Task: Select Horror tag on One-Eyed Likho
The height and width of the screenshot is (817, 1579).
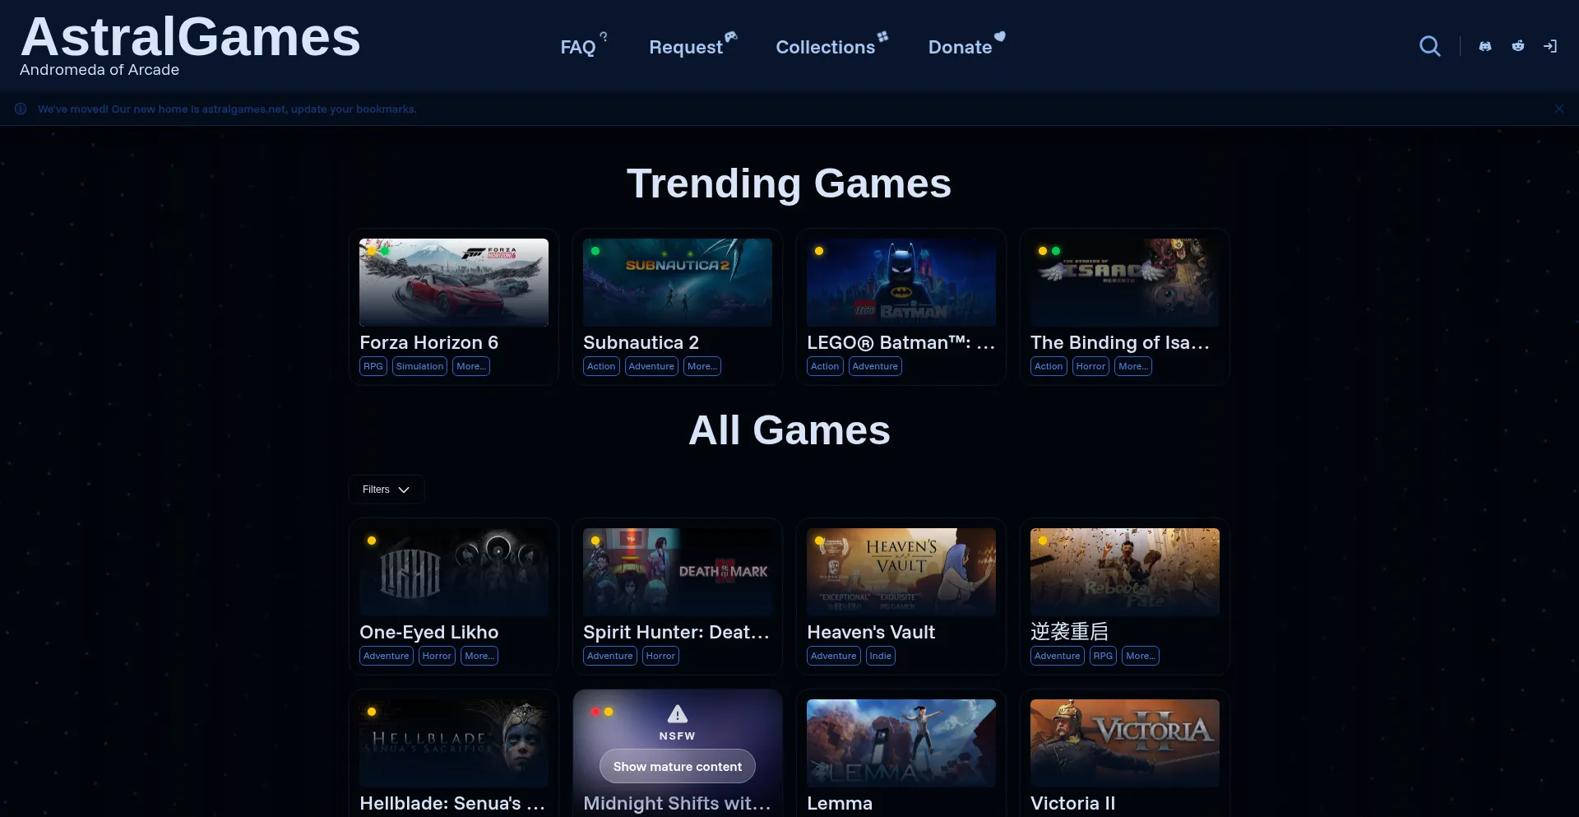Action: [437, 656]
